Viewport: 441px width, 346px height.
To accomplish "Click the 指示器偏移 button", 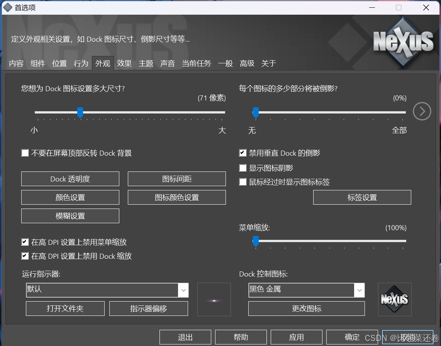I will pos(149,309).
